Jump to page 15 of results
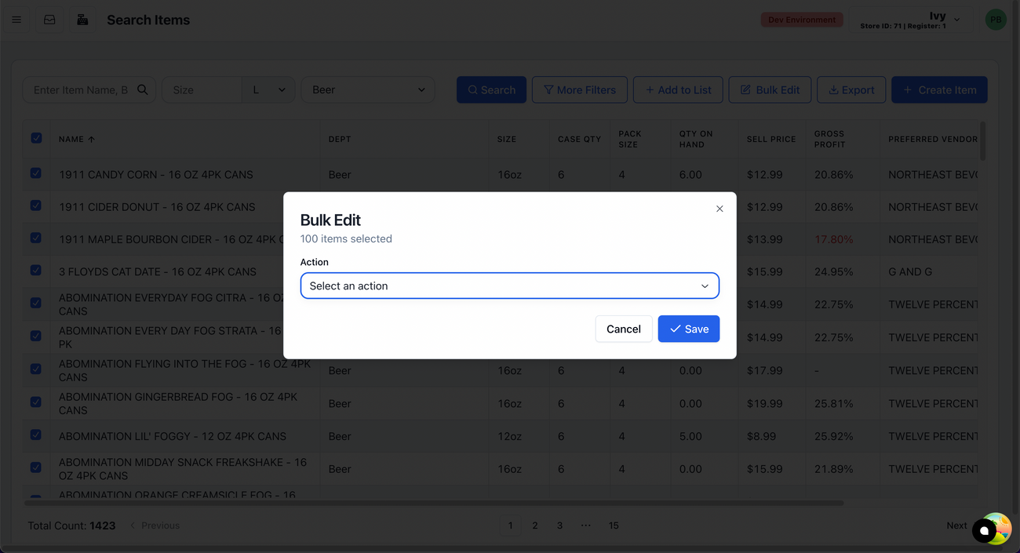Image resolution: width=1020 pixels, height=553 pixels. pos(614,526)
